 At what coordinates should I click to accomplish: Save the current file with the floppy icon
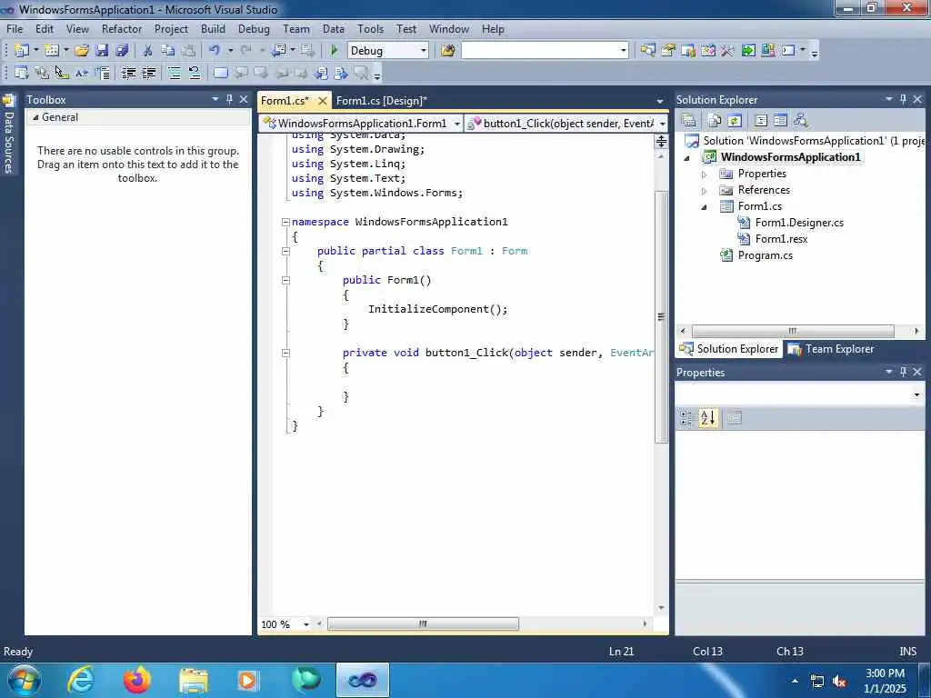click(x=102, y=51)
